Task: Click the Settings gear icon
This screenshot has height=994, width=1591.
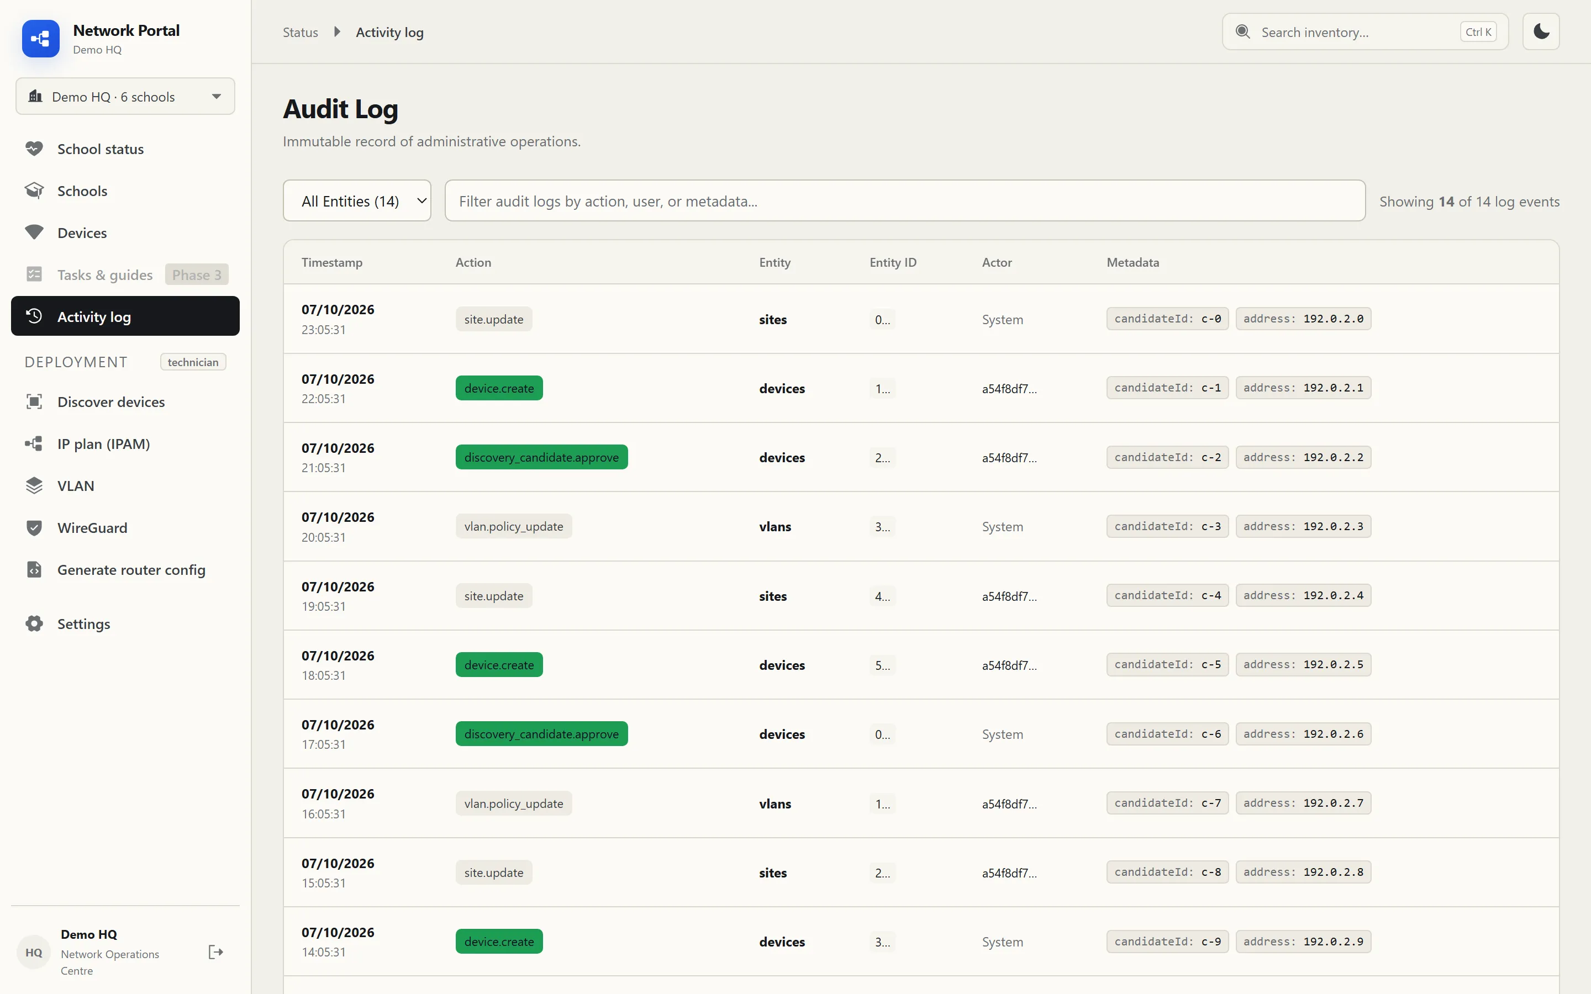Action: point(34,624)
